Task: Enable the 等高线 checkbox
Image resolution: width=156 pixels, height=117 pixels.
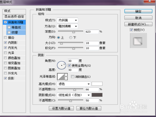Action: [9, 27]
